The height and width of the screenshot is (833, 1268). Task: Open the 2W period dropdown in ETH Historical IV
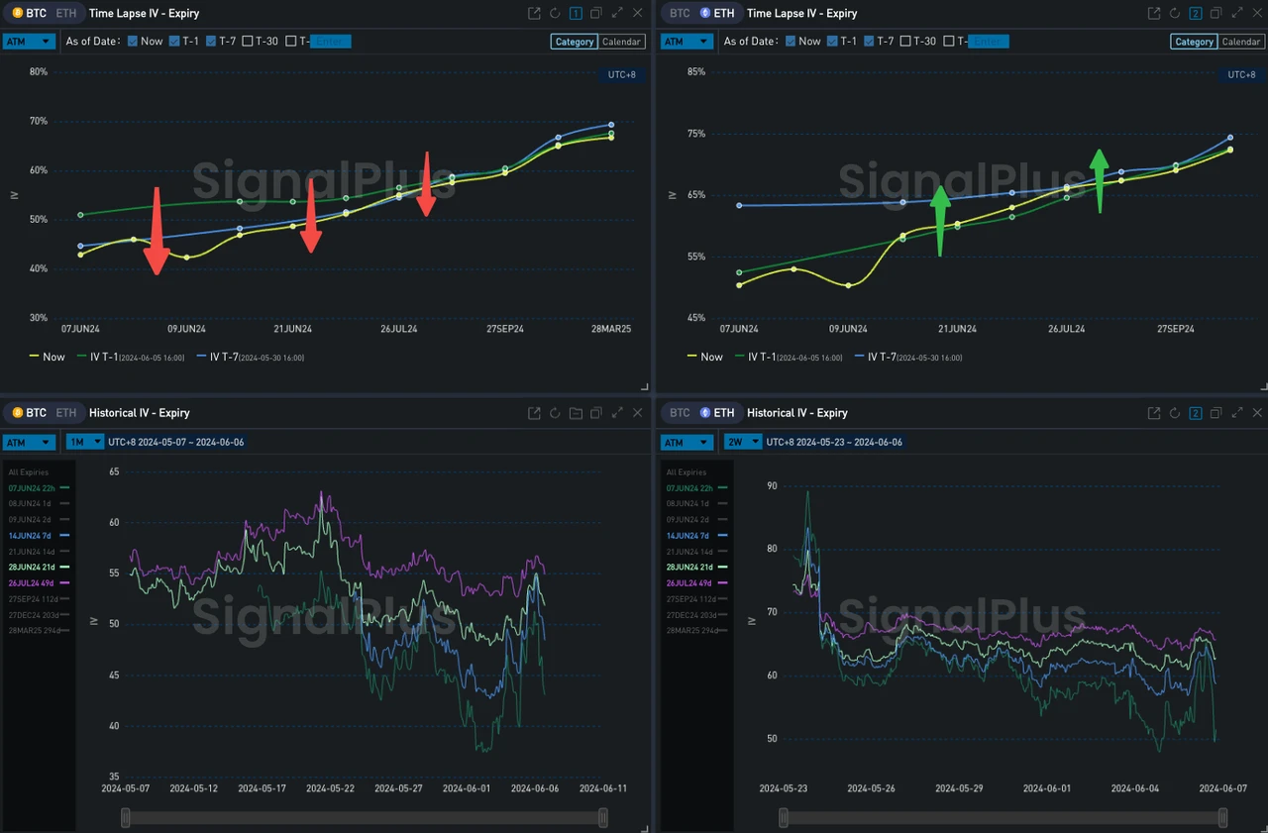point(742,442)
